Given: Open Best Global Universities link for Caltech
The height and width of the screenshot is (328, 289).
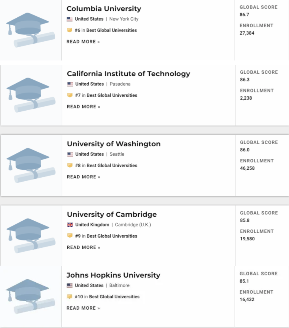Looking at the screenshot, I should point(112,95).
